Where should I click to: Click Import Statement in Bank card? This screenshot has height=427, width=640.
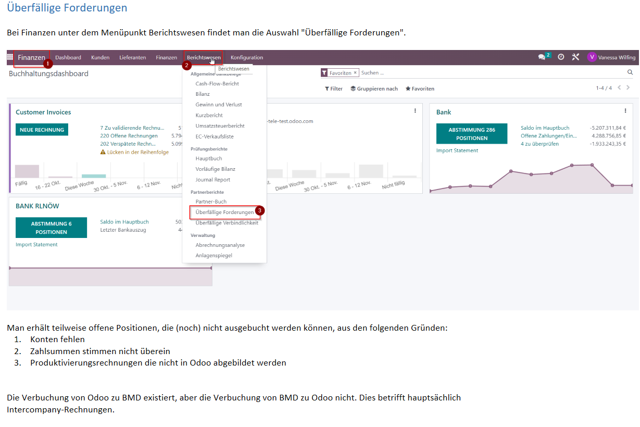click(457, 150)
